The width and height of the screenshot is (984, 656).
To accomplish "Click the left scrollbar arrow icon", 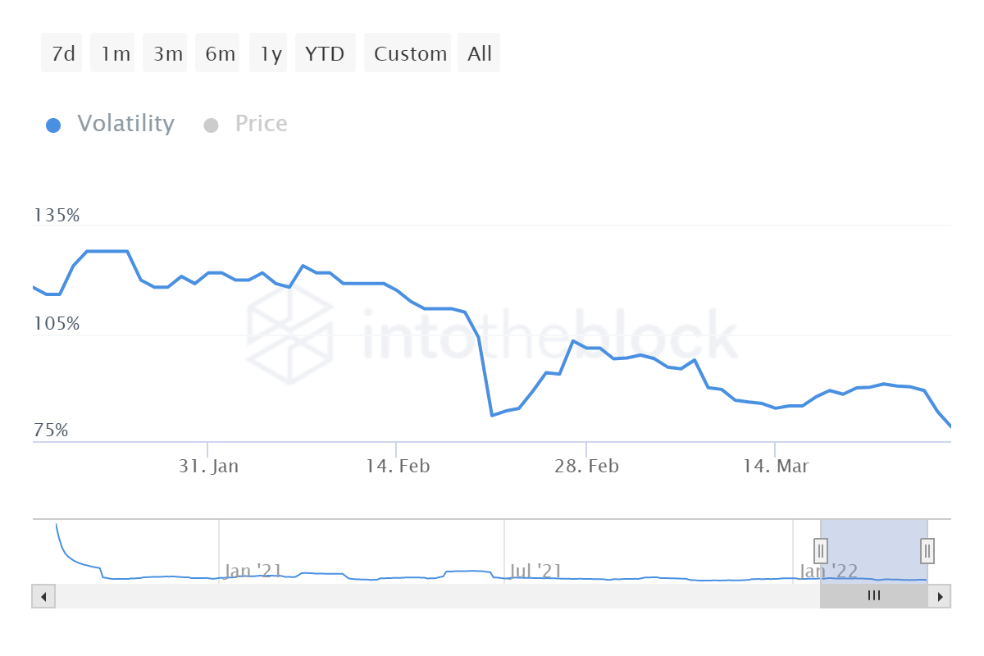I will (x=43, y=596).
